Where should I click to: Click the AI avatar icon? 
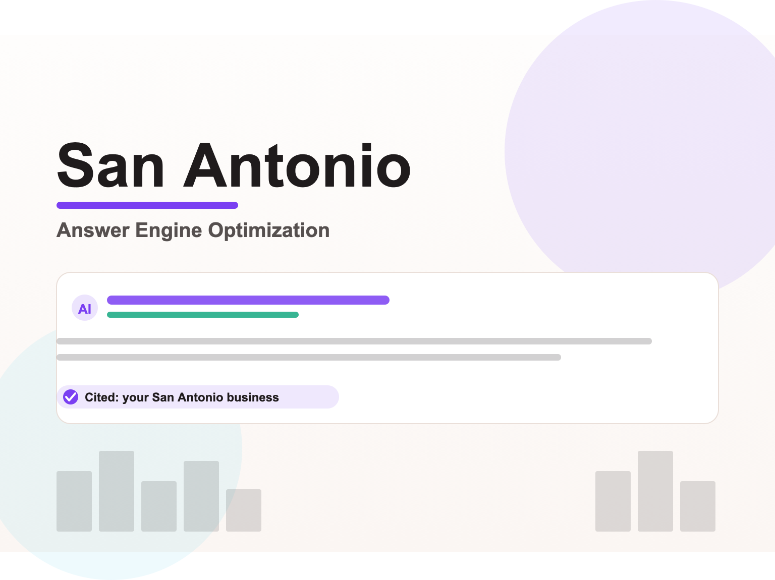[85, 308]
